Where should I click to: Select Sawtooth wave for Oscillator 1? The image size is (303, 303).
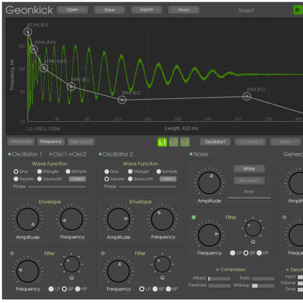(39, 179)
